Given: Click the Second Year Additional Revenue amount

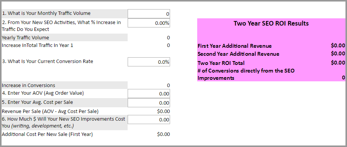Looking at the screenshot, I should [338, 53].
